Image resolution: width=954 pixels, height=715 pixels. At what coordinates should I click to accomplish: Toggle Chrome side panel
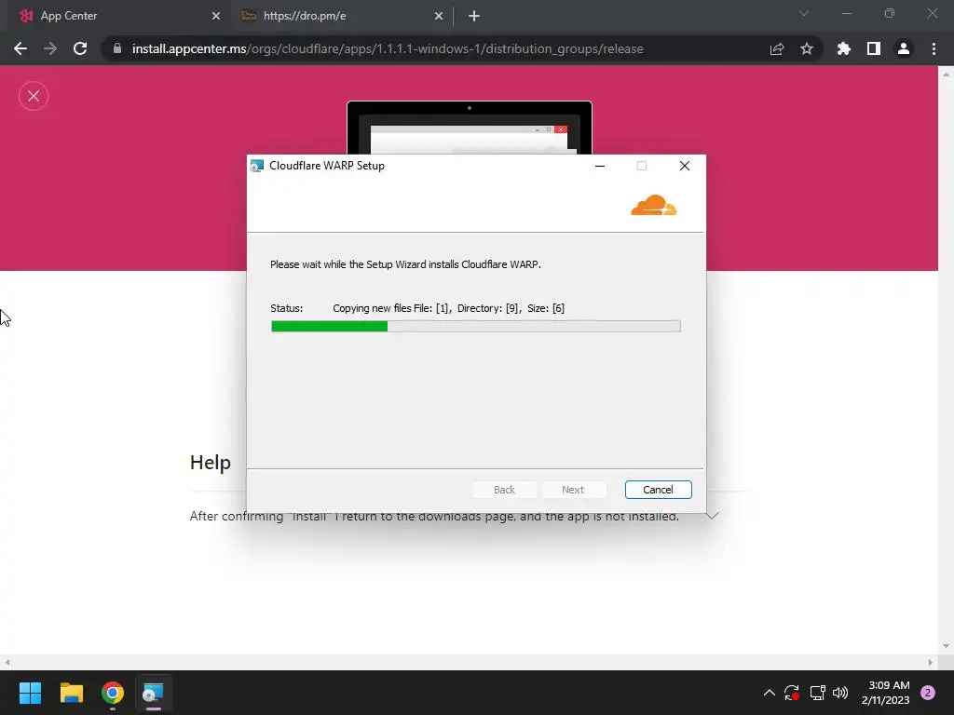(x=874, y=48)
